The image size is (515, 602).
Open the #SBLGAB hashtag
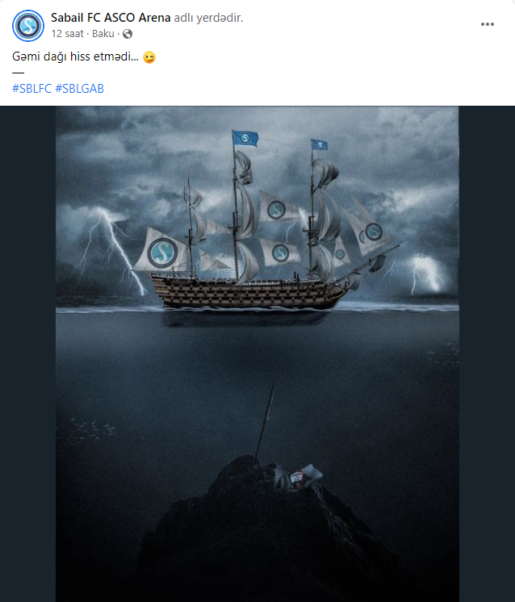pyautogui.click(x=79, y=89)
